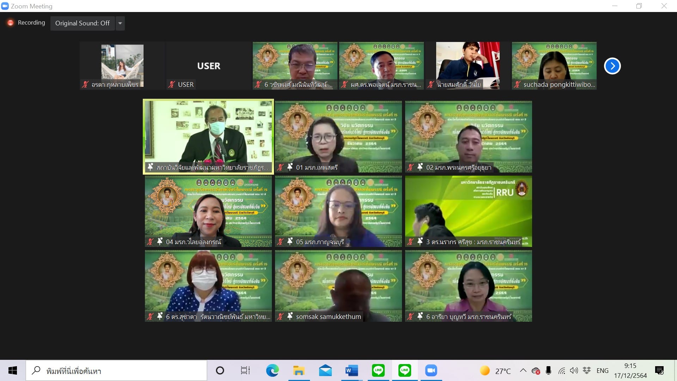This screenshot has width=677, height=381.
Task: Expand the Original Sound dropdown arrow
Action: click(x=120, y=23)
